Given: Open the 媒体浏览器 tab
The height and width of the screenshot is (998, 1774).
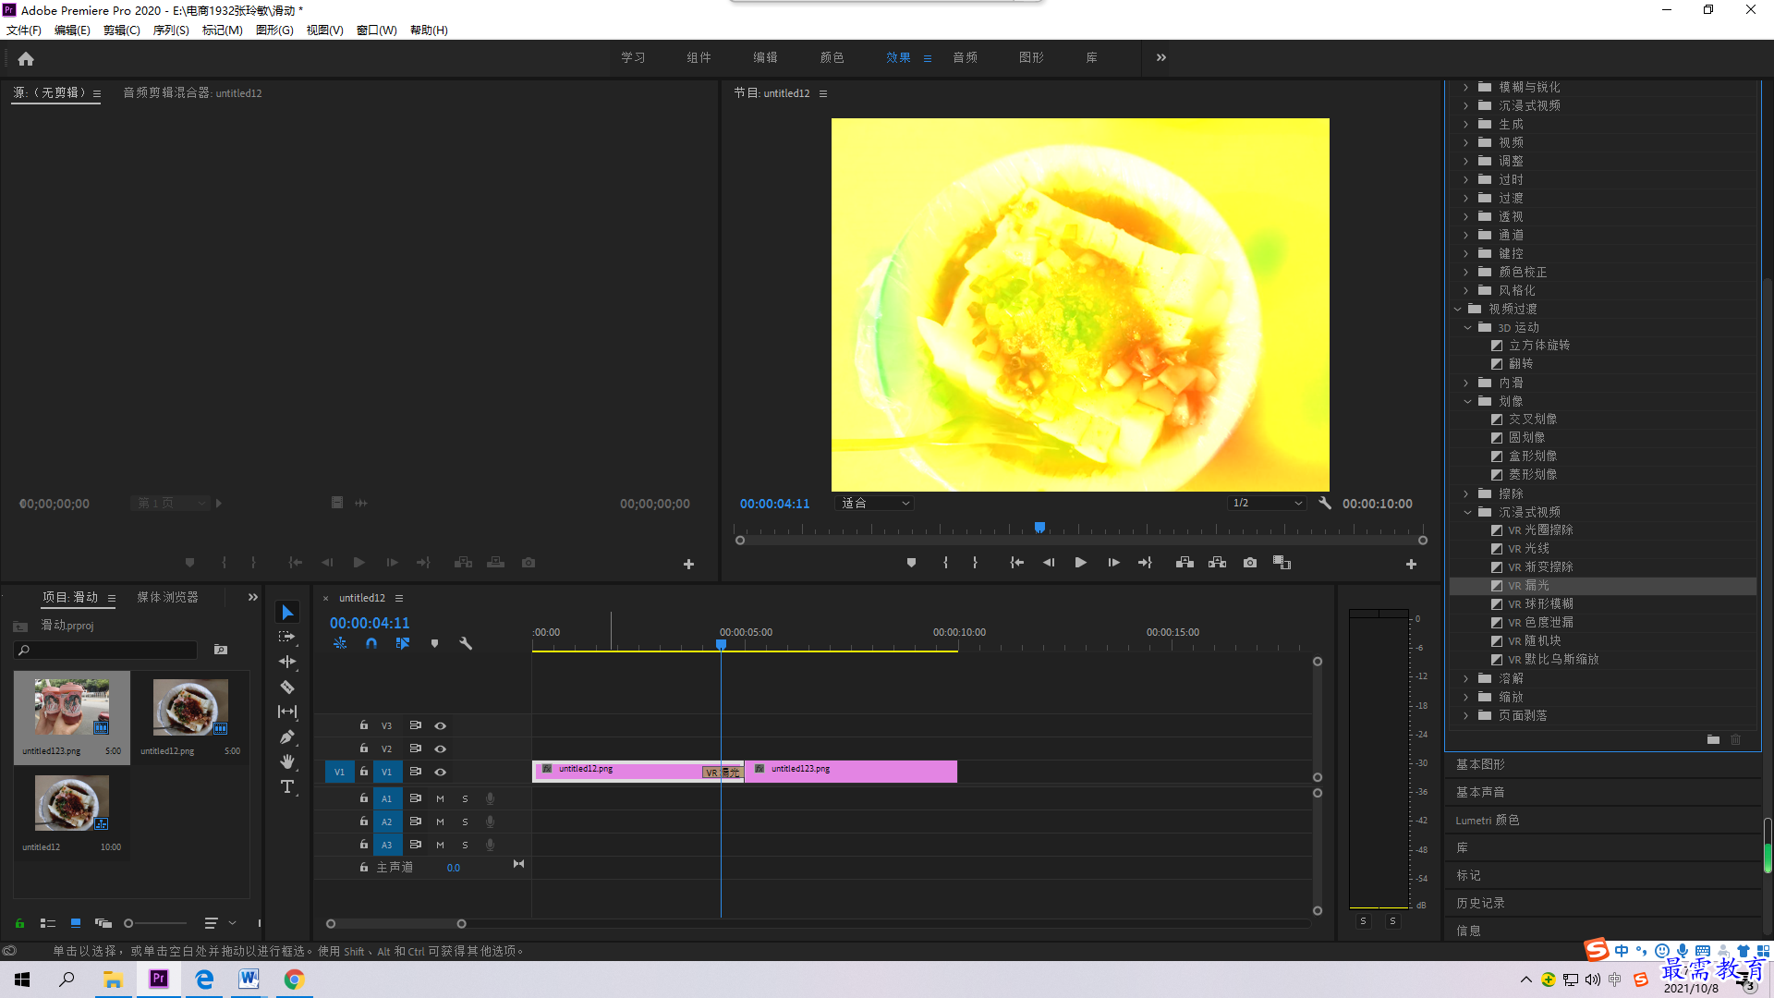Looking at the screenshot, I should (168, 598).
